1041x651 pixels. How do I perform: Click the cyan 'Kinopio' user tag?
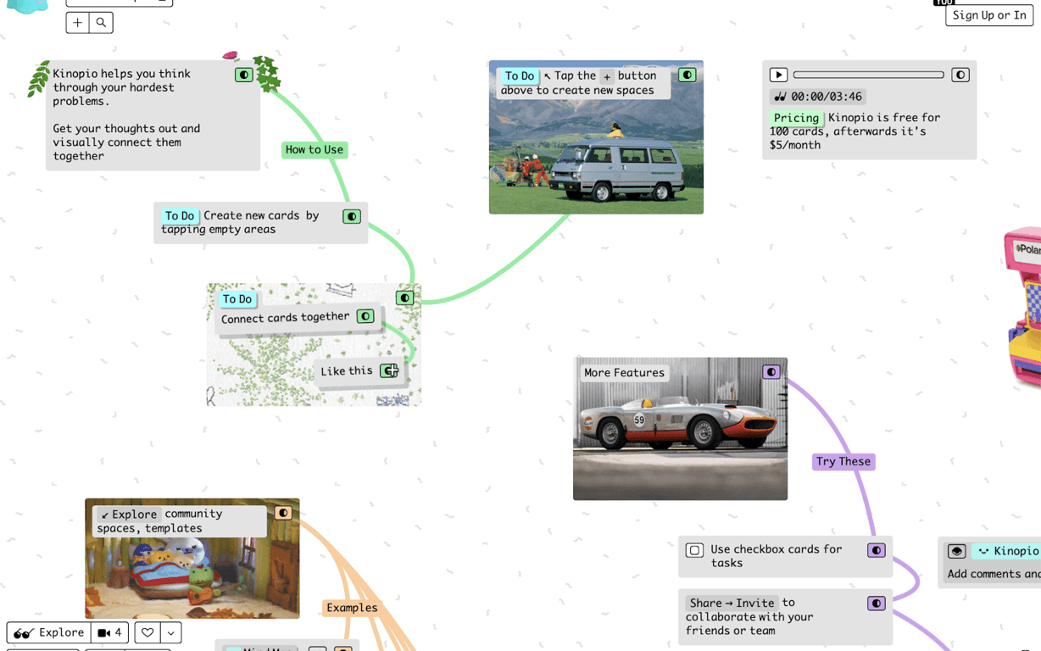click(x=1005, y=551)
